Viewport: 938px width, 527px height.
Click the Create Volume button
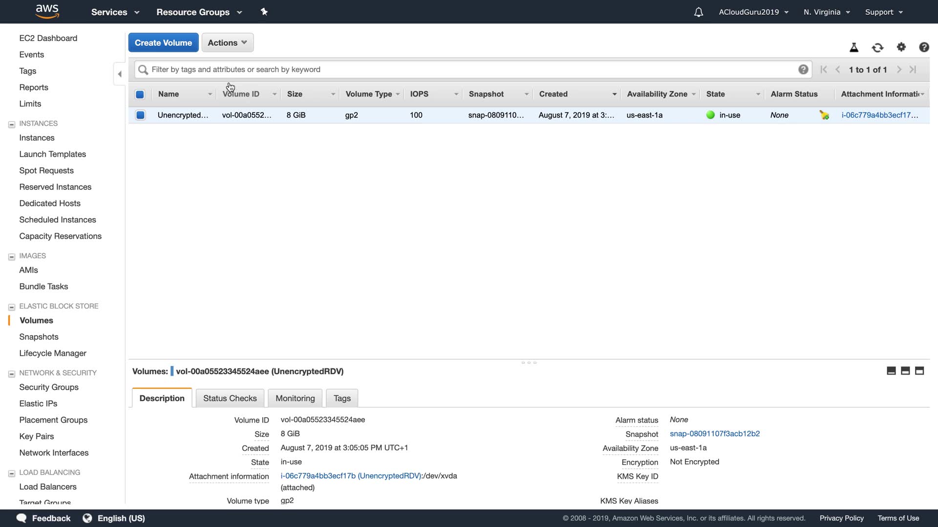click(x=163, y=42)
